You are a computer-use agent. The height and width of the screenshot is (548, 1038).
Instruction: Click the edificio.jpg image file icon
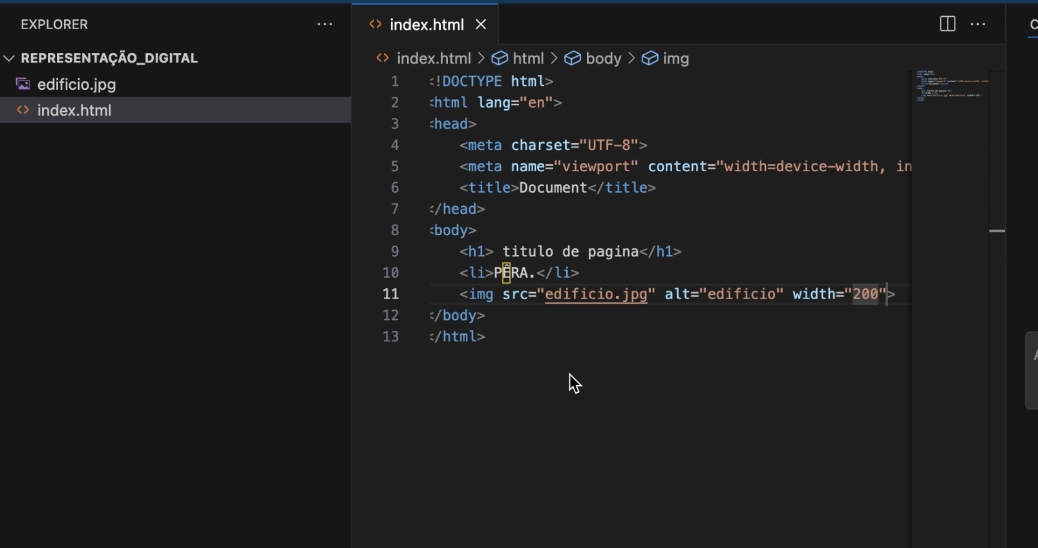point(23,85)
